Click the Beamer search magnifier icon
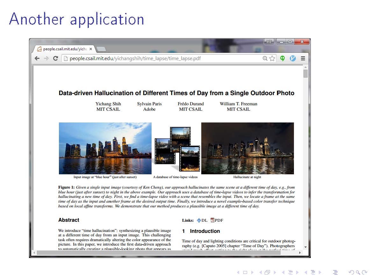371x278 pixels. click(358, 272)
